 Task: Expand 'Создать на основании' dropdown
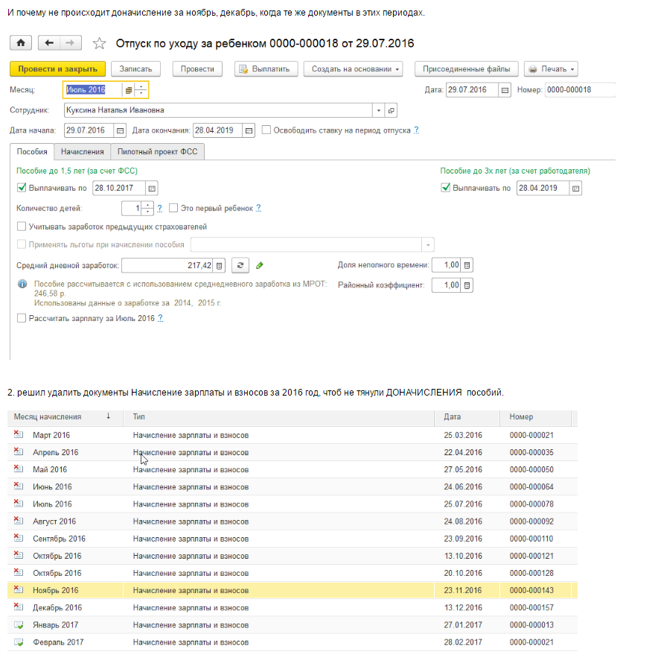[x=353, y=69]
